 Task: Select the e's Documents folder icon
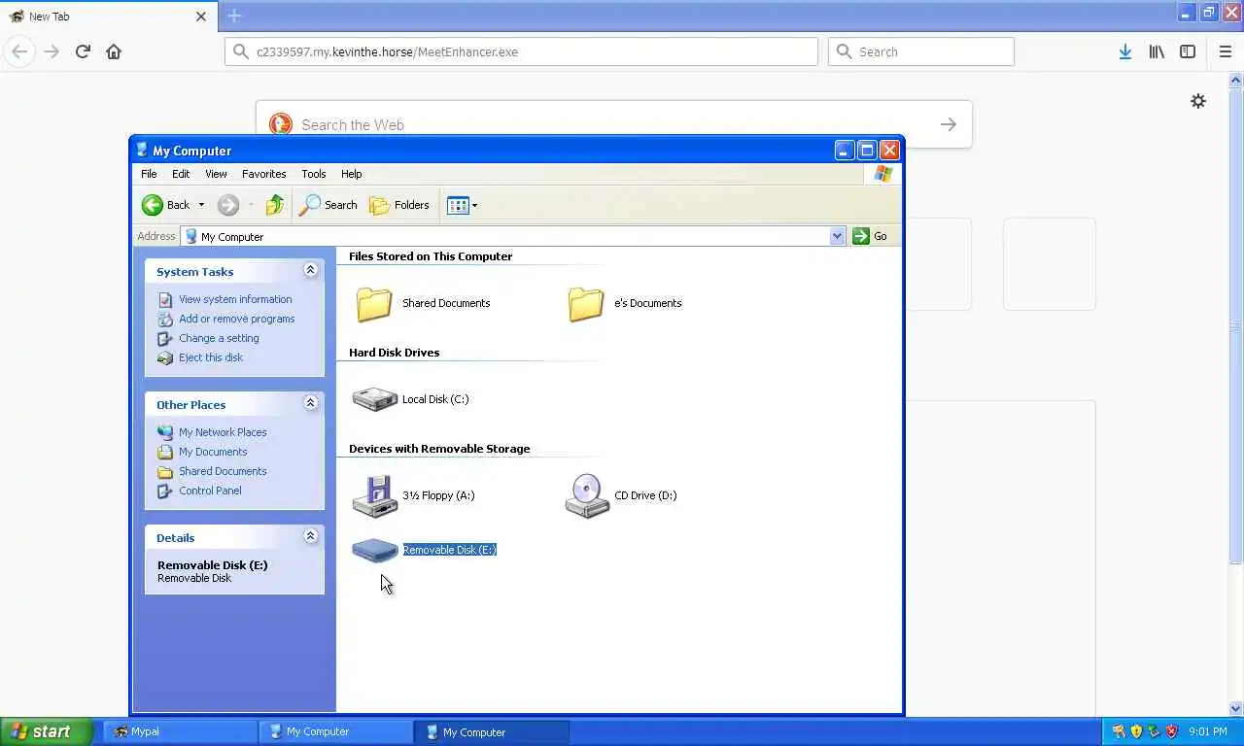coord(586,304)
